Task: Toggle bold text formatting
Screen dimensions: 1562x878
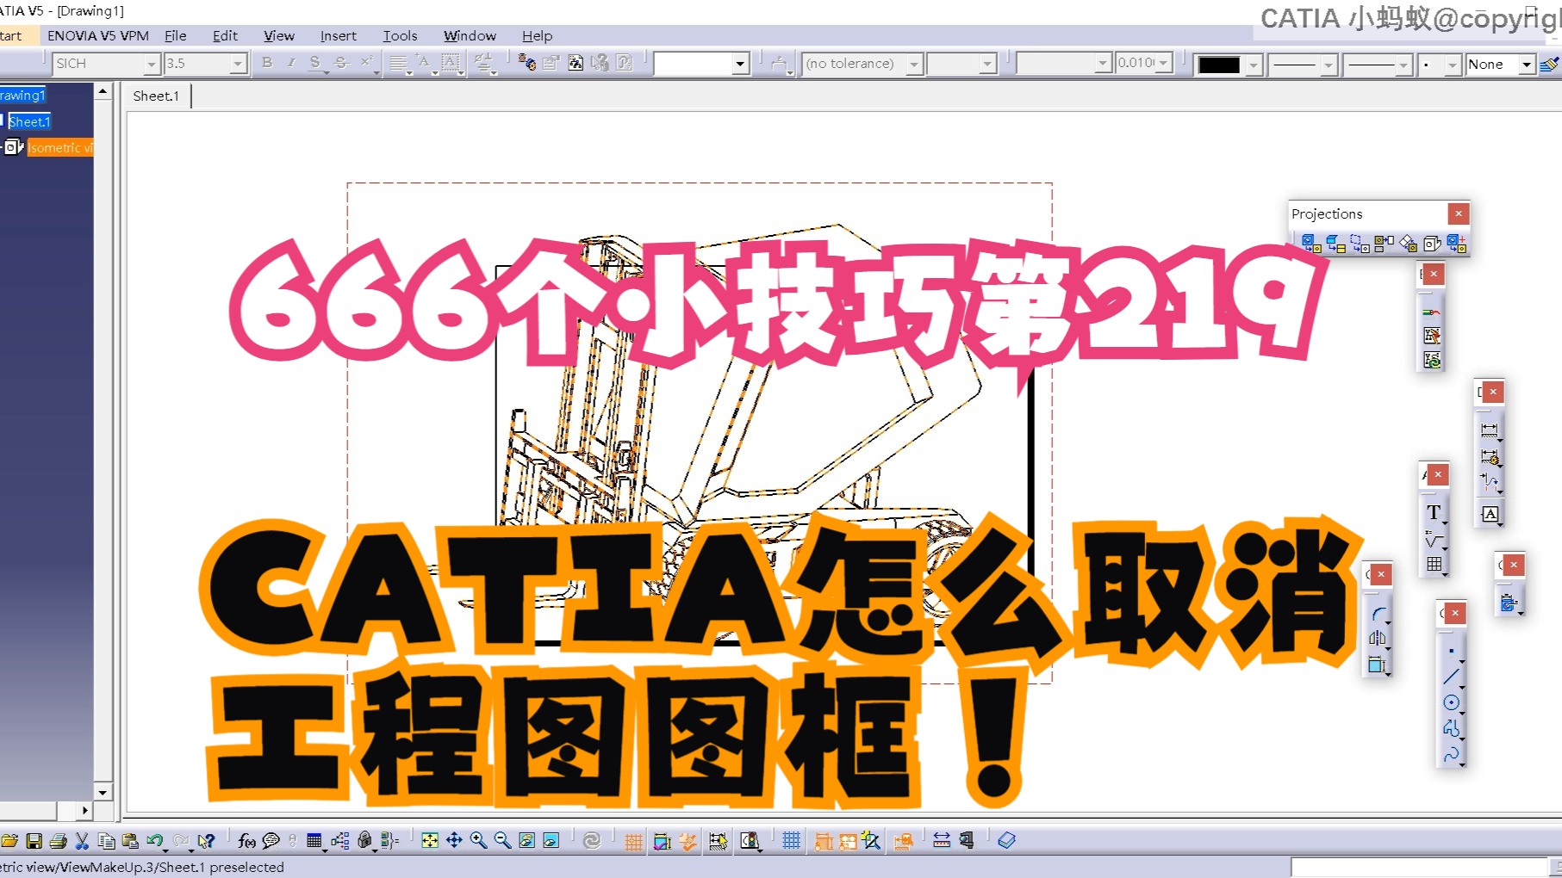Action: point(267,62)
